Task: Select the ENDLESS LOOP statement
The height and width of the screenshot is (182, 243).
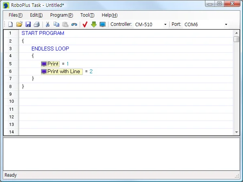Action: tap(50, 49)
